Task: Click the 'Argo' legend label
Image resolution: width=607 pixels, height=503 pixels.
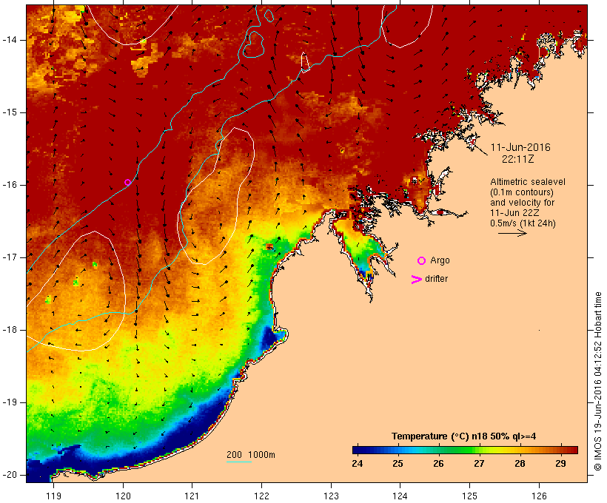Action: 440,261
